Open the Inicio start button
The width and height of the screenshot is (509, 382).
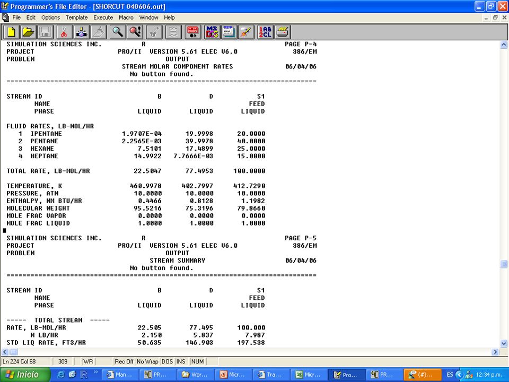coord(25,375)
